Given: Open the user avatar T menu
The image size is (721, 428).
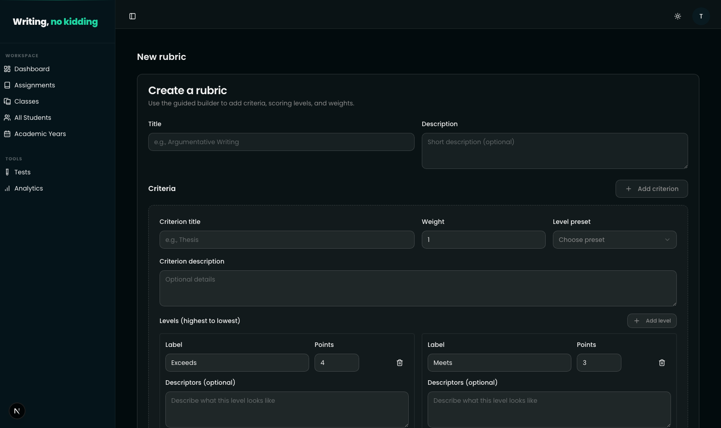Looking at the screenshot, I should click(701, 16).
